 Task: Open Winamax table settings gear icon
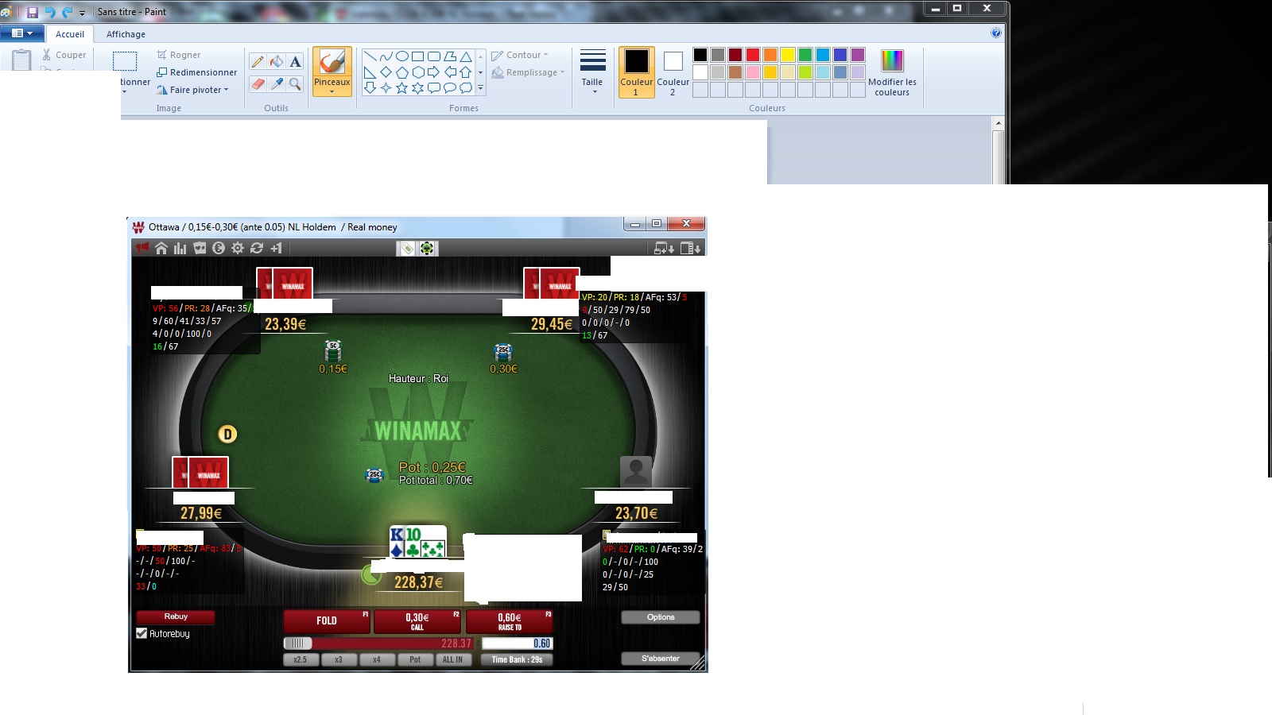[x=238, y=248]
